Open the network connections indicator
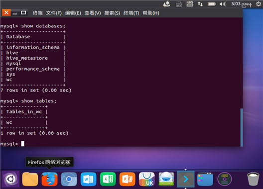The height and width of the screenshot is (189, 263). pyautogui.click(x=200, y=4)
